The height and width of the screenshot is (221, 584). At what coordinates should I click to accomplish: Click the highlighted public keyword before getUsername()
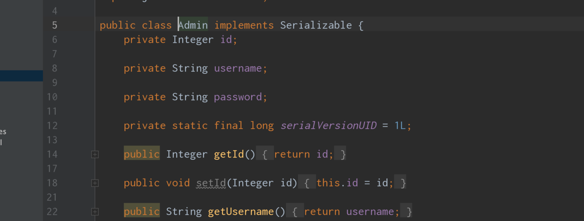coord(142,212)
